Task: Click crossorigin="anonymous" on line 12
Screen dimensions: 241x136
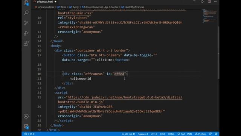Action: click(80, 32)
